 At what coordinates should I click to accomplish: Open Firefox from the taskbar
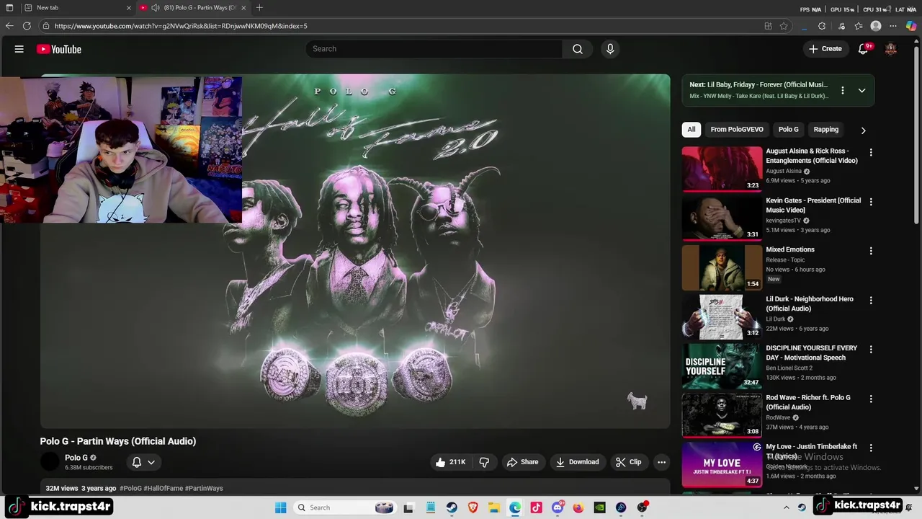578,507
